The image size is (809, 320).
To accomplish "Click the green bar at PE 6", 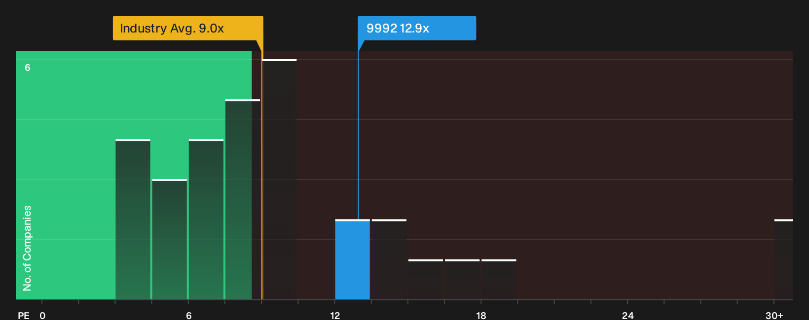I will click(x=206, y=220).
